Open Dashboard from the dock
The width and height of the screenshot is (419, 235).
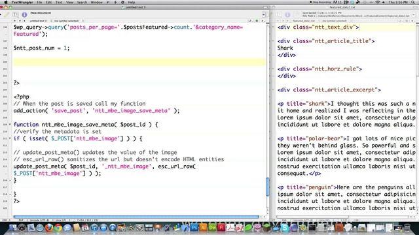tap(22, 228)
